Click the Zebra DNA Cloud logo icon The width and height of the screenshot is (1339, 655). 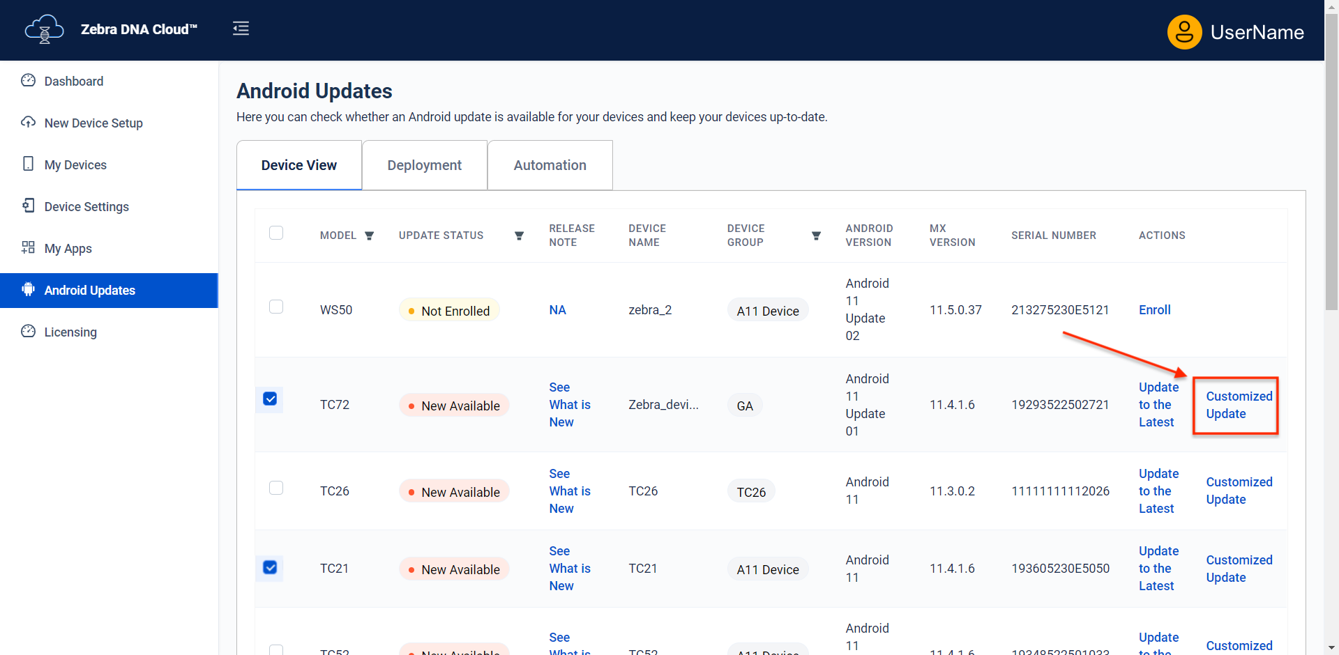point(44,30)
